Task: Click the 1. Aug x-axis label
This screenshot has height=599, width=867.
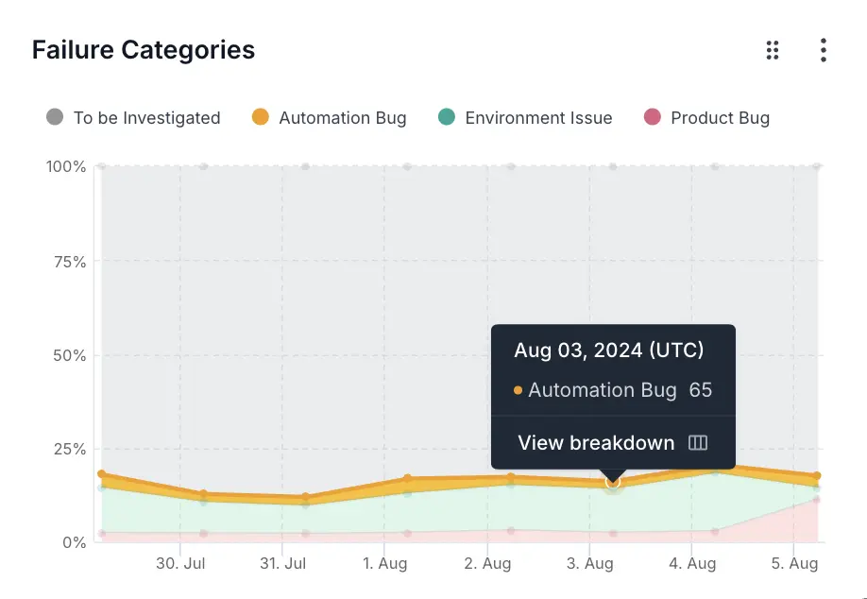Action: (384, 564)
